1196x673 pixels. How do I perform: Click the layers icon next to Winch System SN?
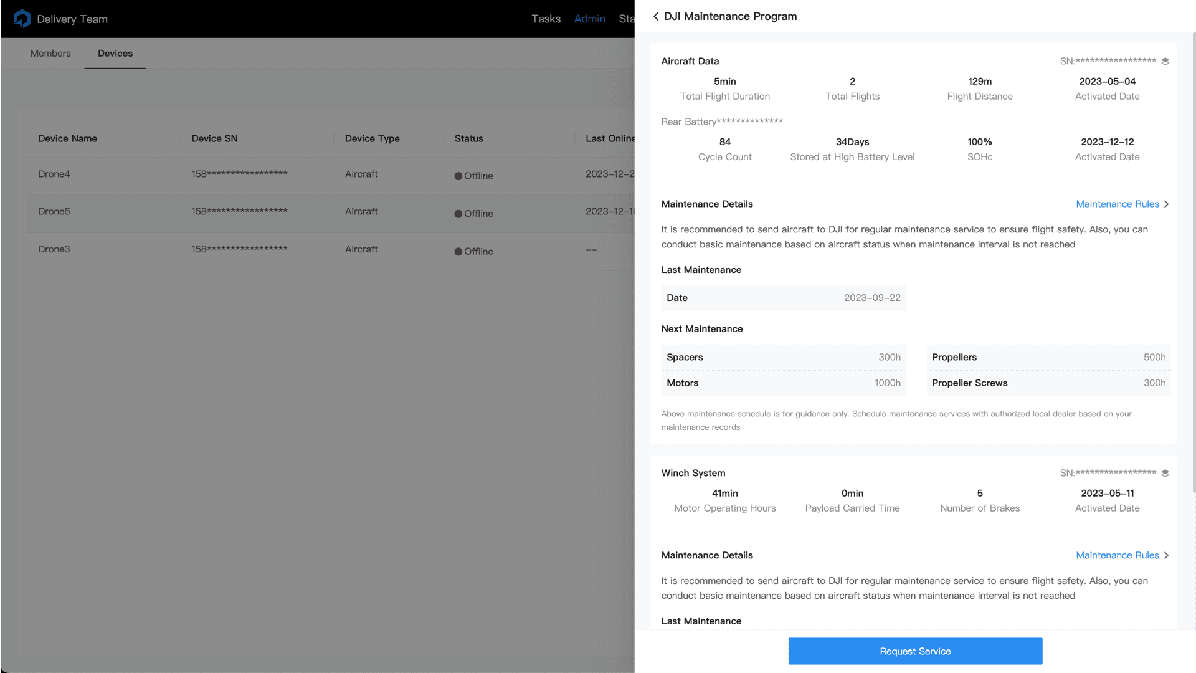(1165, 473)
